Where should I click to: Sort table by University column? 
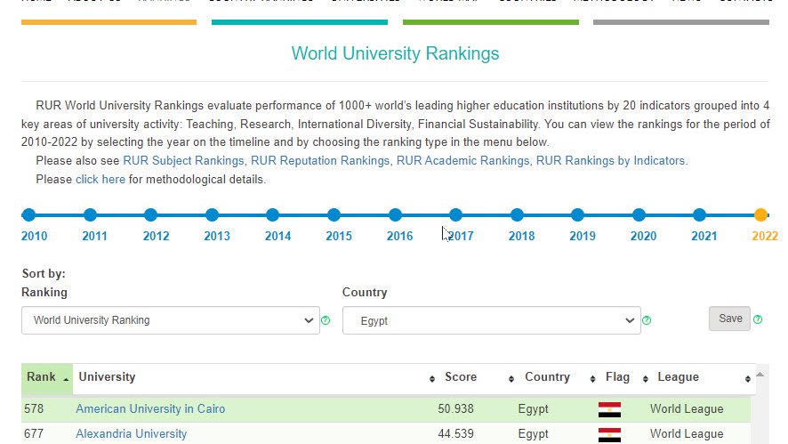click(256, 378)
